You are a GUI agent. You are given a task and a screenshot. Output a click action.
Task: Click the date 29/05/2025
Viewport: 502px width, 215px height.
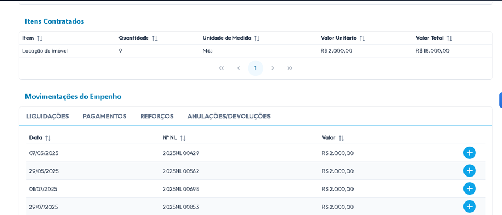pyautogui.click(x=44, y=171)
